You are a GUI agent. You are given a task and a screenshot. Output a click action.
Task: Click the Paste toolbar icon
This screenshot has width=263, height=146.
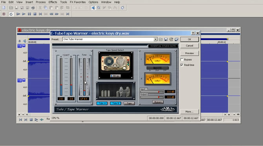tap(51, 8)
